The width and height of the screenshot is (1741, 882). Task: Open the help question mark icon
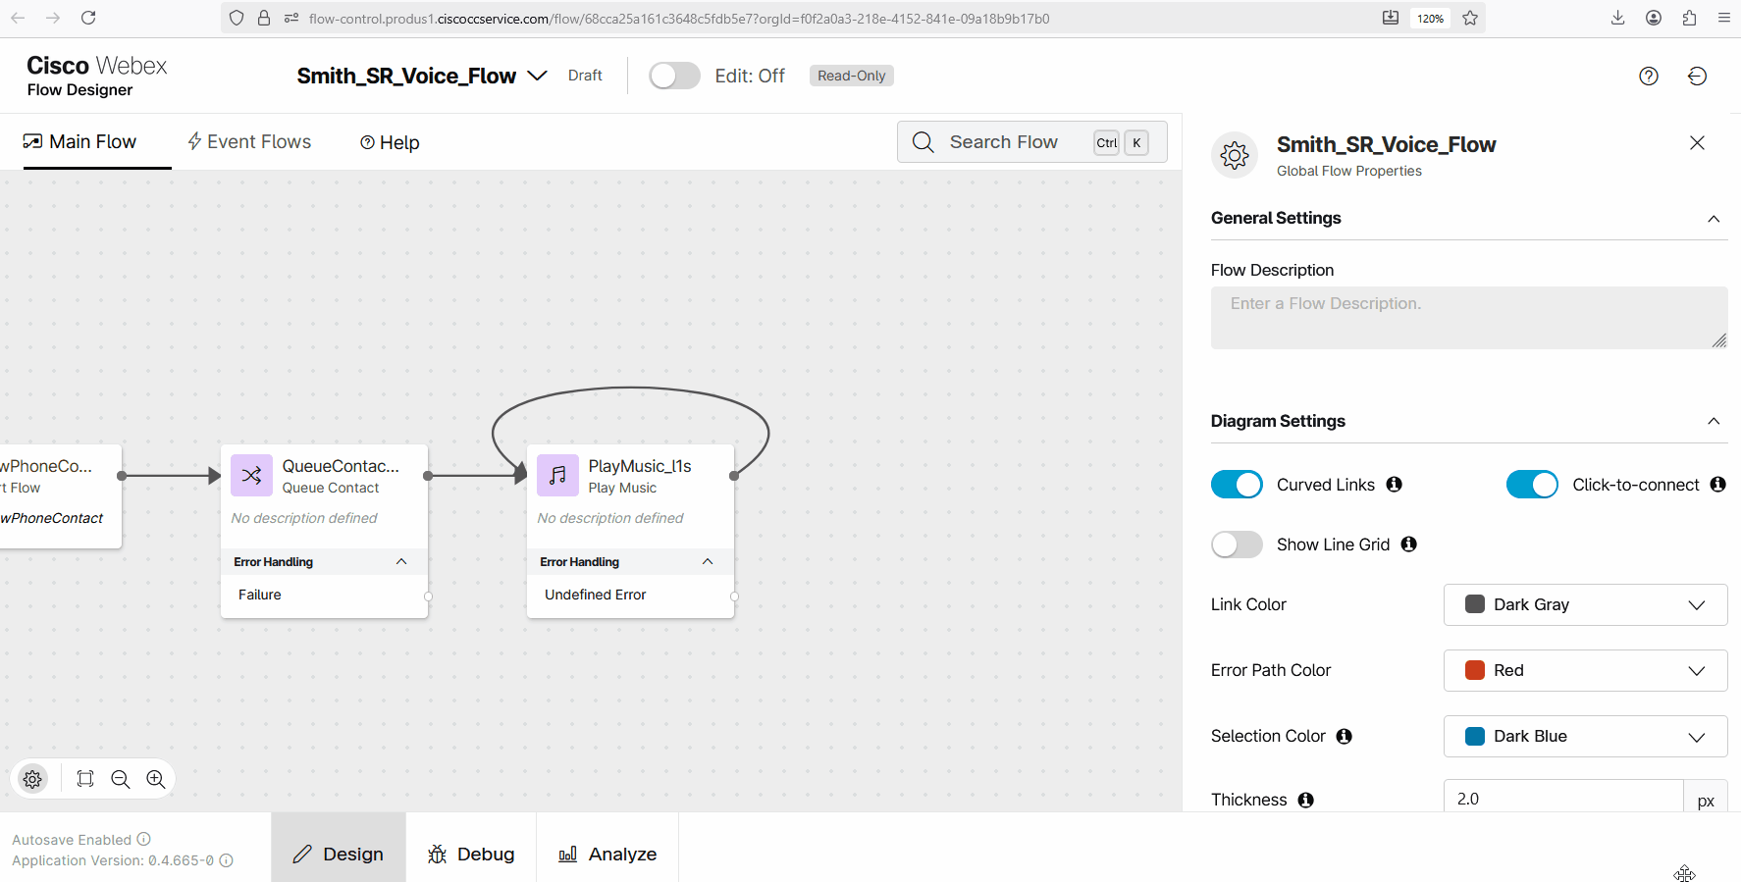point(1648,77)
